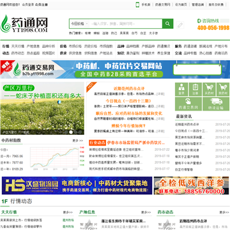The height and width of the screenshot is (230, 230).
Task: Open 品种分析 in navigation menu
Action: (49, 46)
